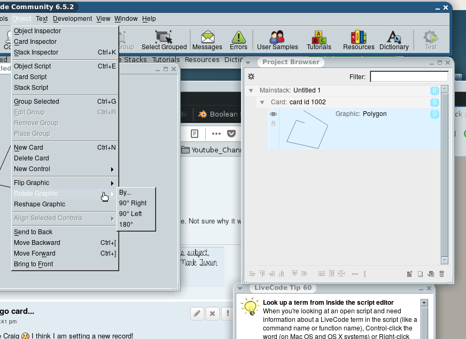Click align horizontal centers icon in Project Browser
This screenshot has height=339, width=466.
tap(304, 274)
